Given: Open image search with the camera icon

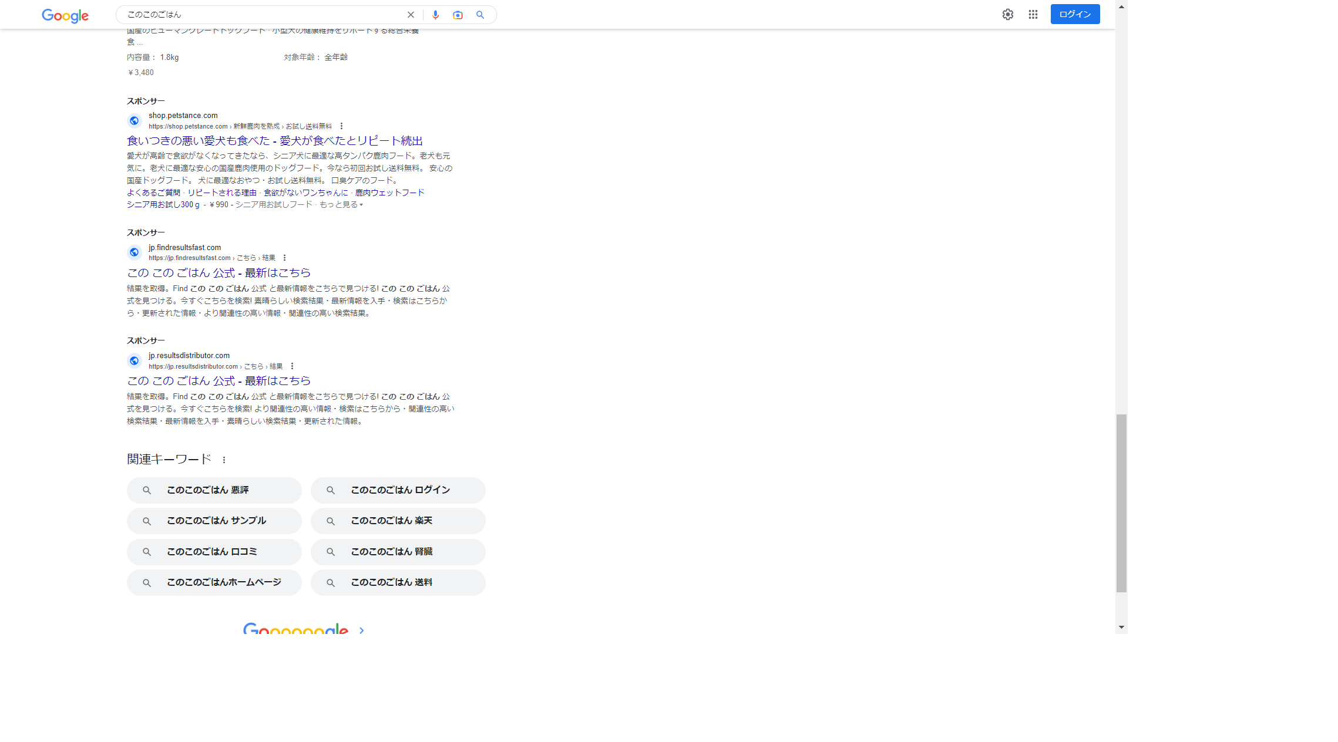Looking at the screenshot, I should pyautogui.click(x=458, y=15).
